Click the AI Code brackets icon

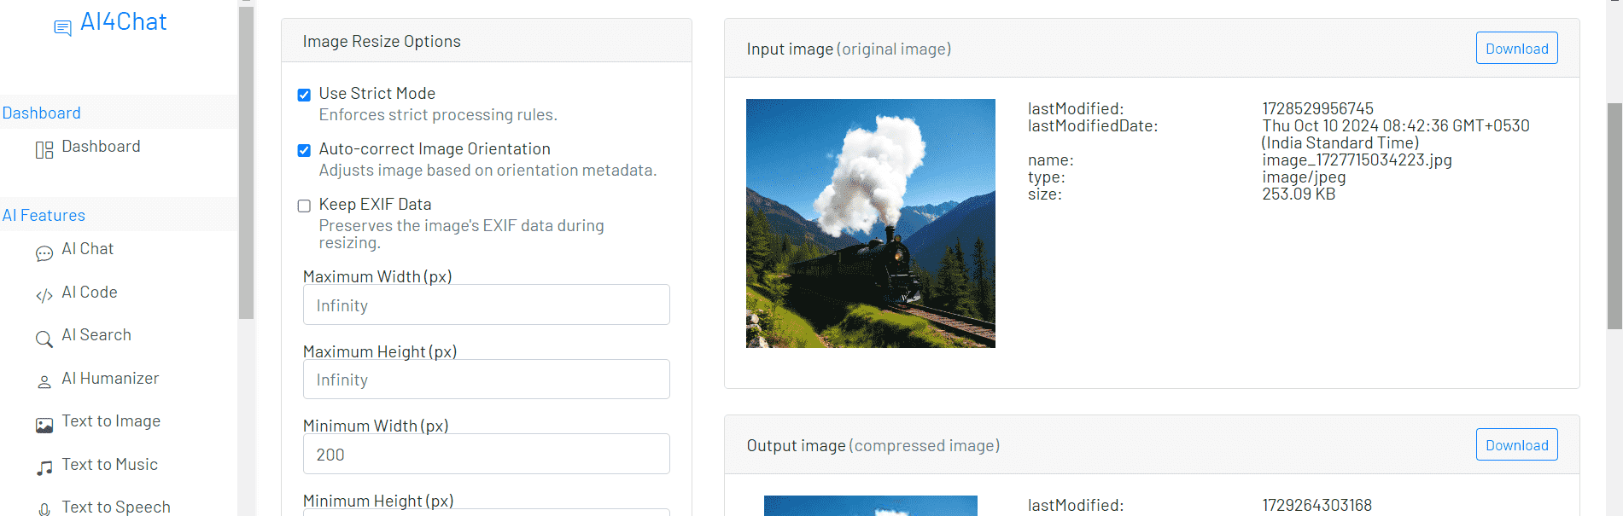(44, 296)
